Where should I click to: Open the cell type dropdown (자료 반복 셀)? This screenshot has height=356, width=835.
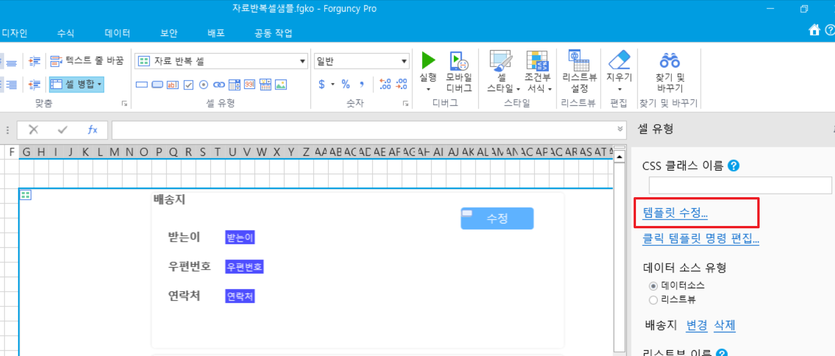[303, 61]
